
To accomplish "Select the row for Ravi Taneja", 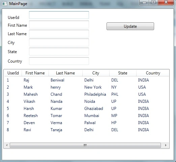I will click(87, 130).
